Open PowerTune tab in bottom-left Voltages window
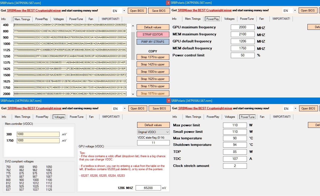 pos(77,117)
